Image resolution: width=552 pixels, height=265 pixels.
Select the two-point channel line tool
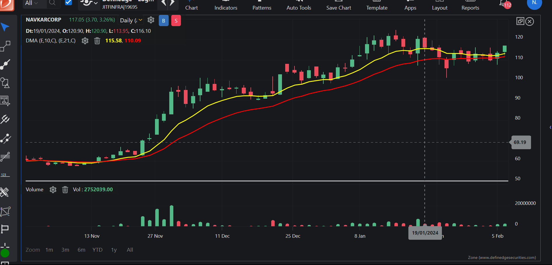6,138
